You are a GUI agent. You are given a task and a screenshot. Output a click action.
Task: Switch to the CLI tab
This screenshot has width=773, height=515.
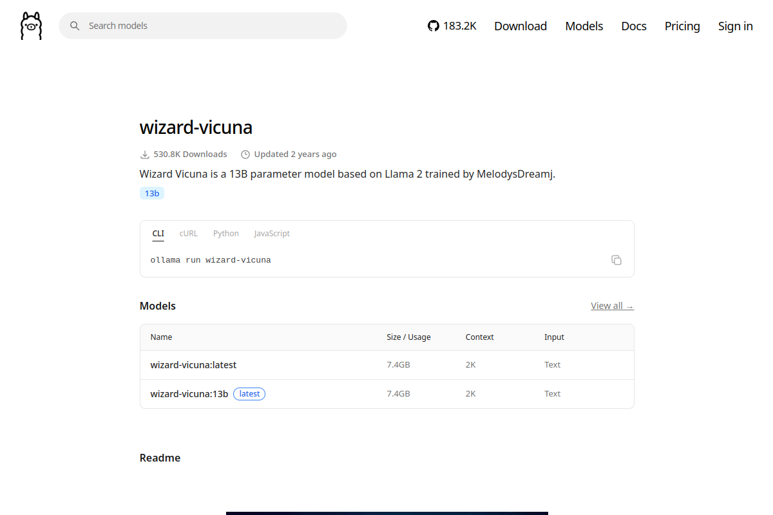pos(158,234)
